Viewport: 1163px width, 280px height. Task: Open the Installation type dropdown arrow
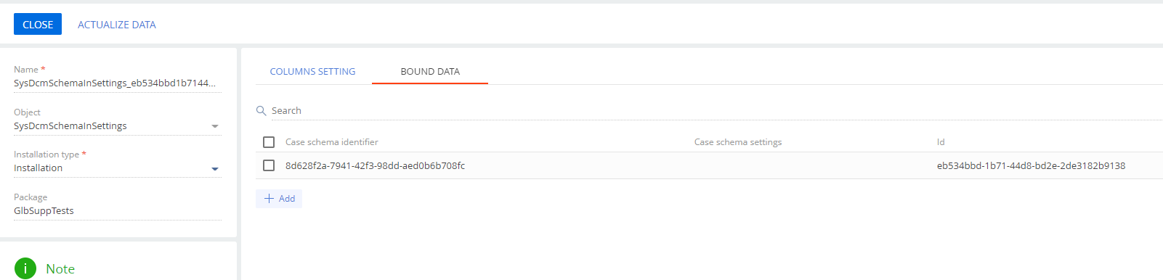pyautogui.click(x=214, y=169)
